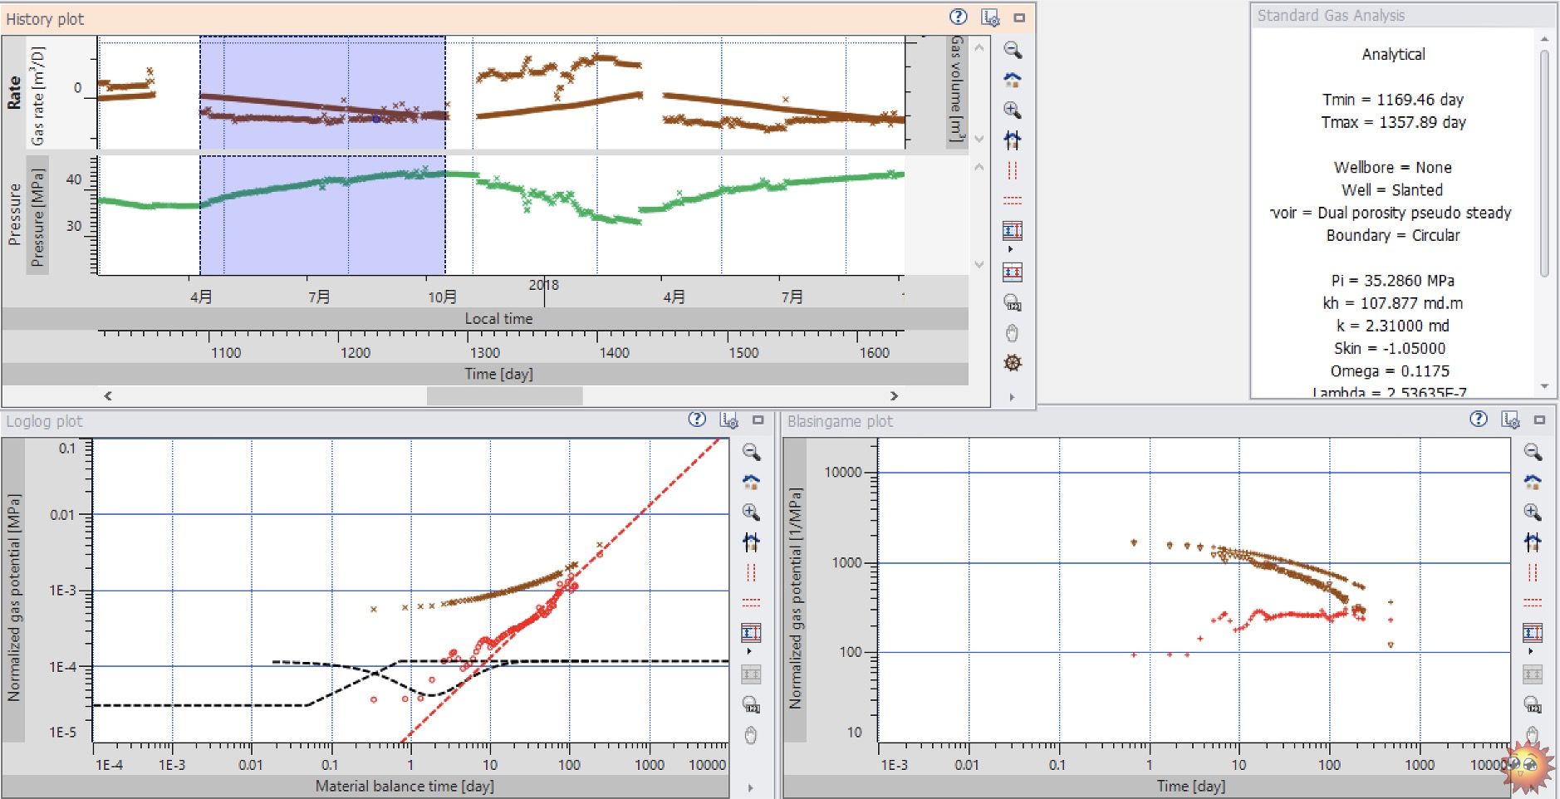The image size is (1560, 799).
Task: Select range tool in Loglog plot toolbar
Action: (x=751, y=633)
